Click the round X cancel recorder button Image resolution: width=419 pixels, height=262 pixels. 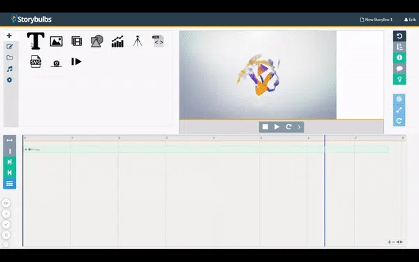pos(6,214)
